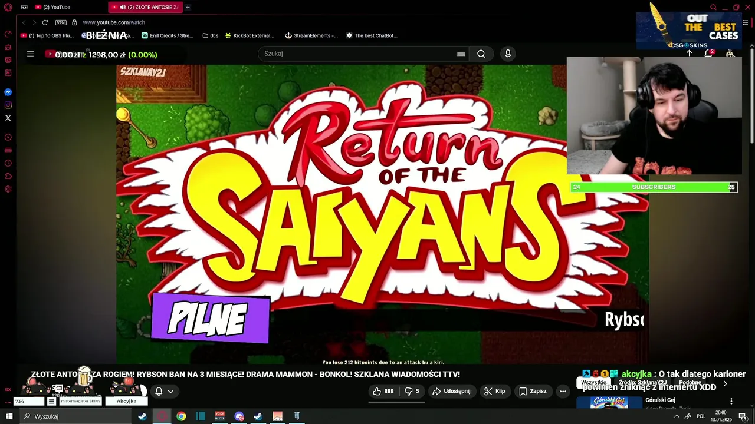Screen dimensions: 755x424
Task: Open YouTube create upload icon
Action: (x=689, y=54)
